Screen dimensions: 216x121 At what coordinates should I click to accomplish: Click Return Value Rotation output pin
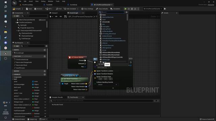click(x=86, y=87)
